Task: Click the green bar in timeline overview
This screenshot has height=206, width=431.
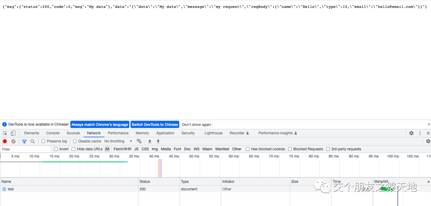Action: coord(83,162)
